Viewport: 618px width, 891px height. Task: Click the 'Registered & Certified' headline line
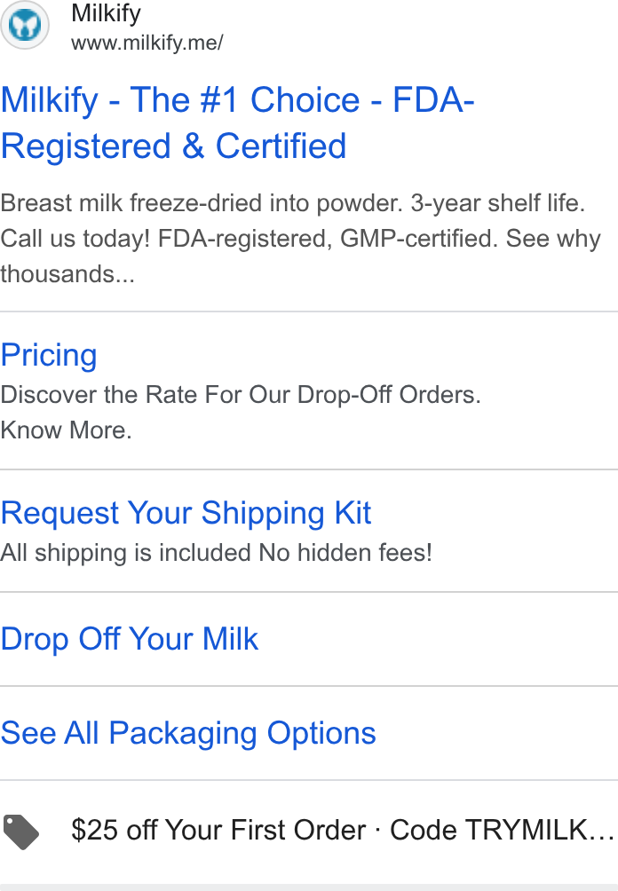(173, 146)
